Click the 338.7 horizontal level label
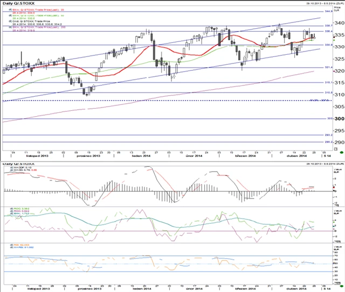Screen dimensions: 345x292 point(329,26)
